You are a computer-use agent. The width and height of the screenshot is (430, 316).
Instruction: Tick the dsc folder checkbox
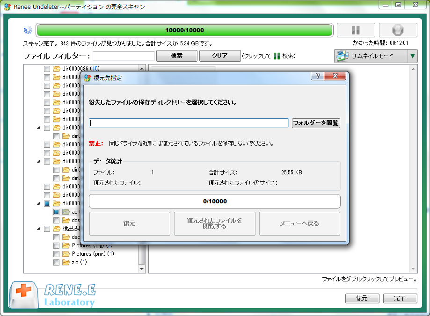pyautogui.click(x=56, y=237)
